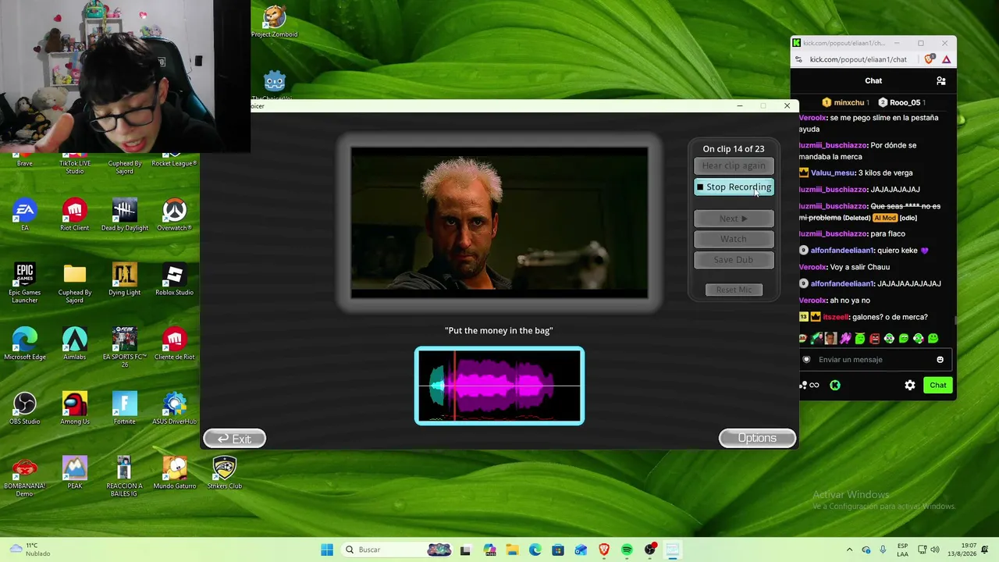This screenshot has width=999, height=562.
Task: Launch PEAK from desktop
Action: point(75,473)
